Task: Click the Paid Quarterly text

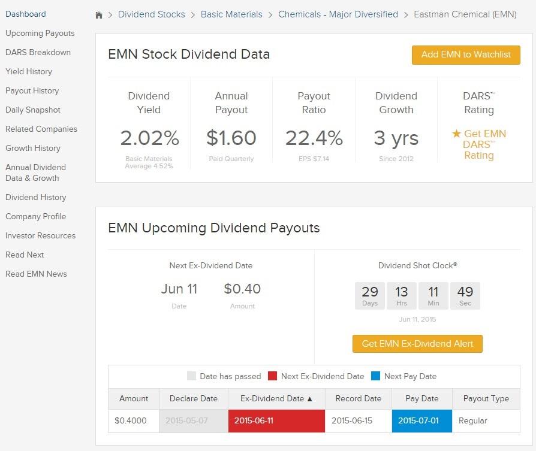Action: pos(231,159)
